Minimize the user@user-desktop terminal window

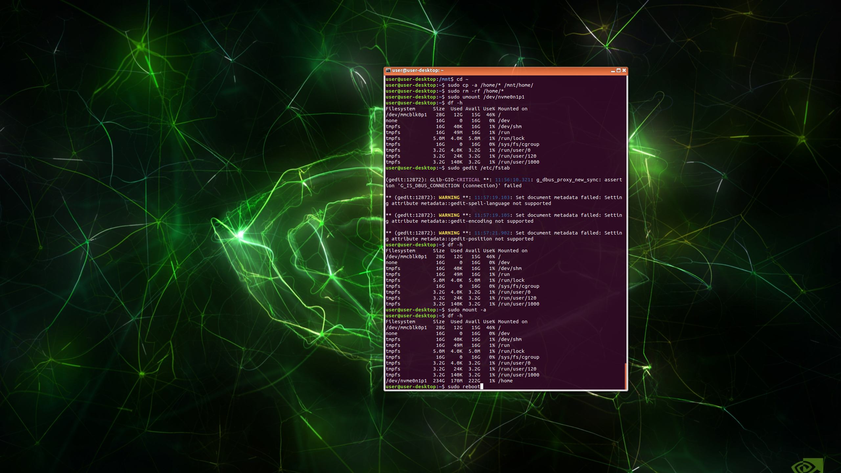[x=613, y=71]
